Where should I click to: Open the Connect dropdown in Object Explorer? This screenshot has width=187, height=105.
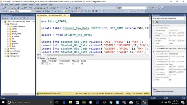[5, 18]
